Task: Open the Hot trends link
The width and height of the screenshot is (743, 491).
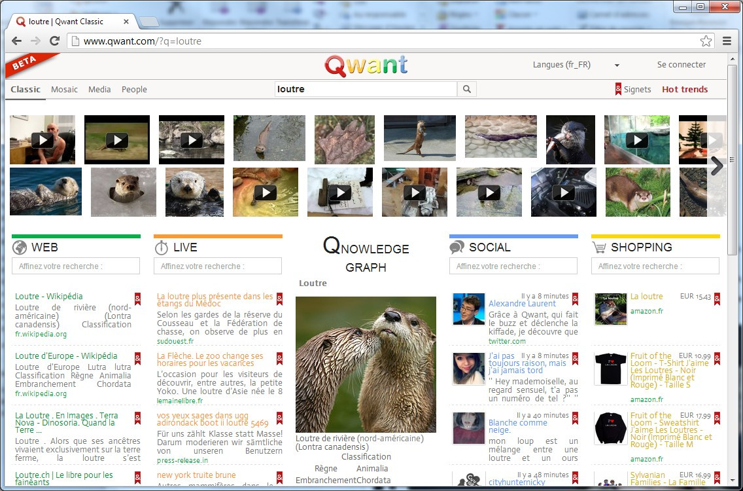Action: [x=685, y=90]
